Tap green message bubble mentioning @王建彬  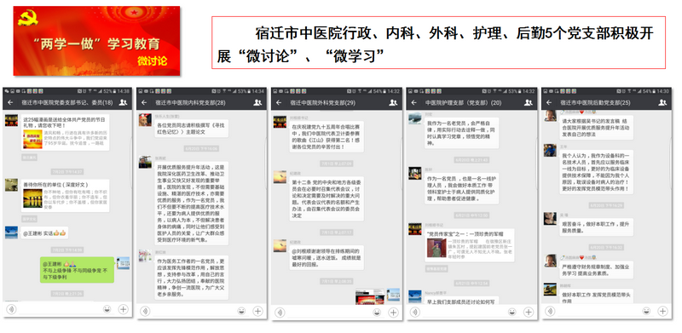point(77,270)
